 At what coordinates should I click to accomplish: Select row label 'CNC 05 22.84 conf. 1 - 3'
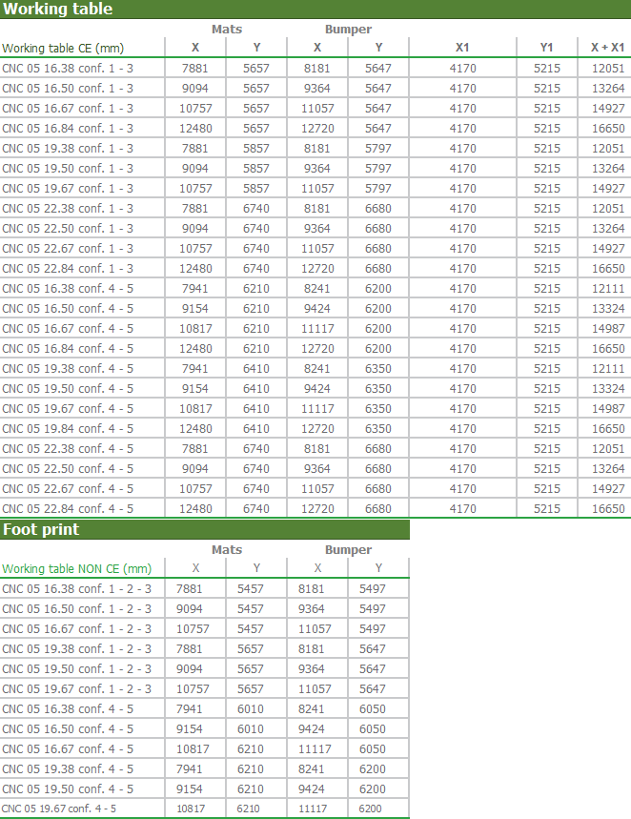68,269
